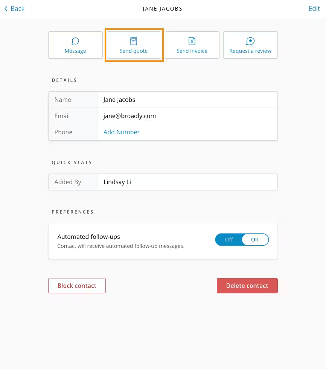Open Edit mode for this contact
Viewport: 326px width, 369px height.
point(314,9)
